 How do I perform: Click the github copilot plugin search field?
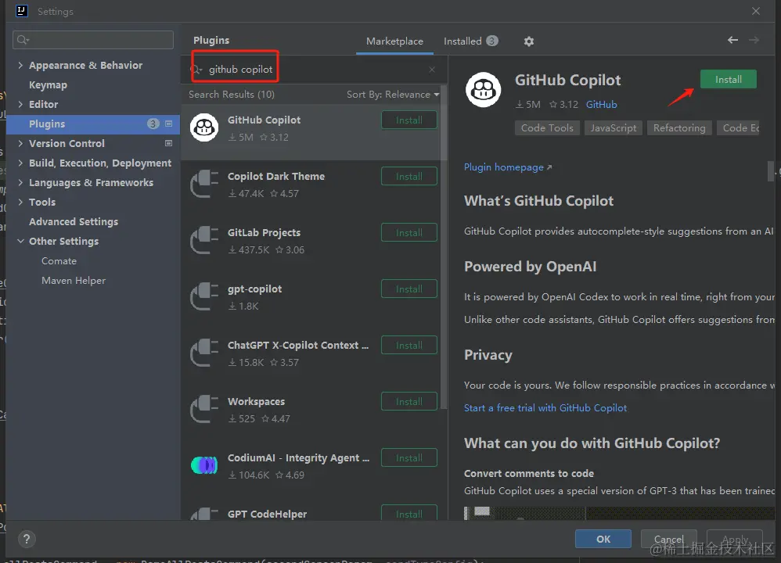tap(314, 69)
